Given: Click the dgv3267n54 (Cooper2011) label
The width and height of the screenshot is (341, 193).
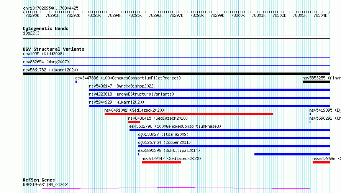Looking at the screenshot, I should click(x=164, y=142).
